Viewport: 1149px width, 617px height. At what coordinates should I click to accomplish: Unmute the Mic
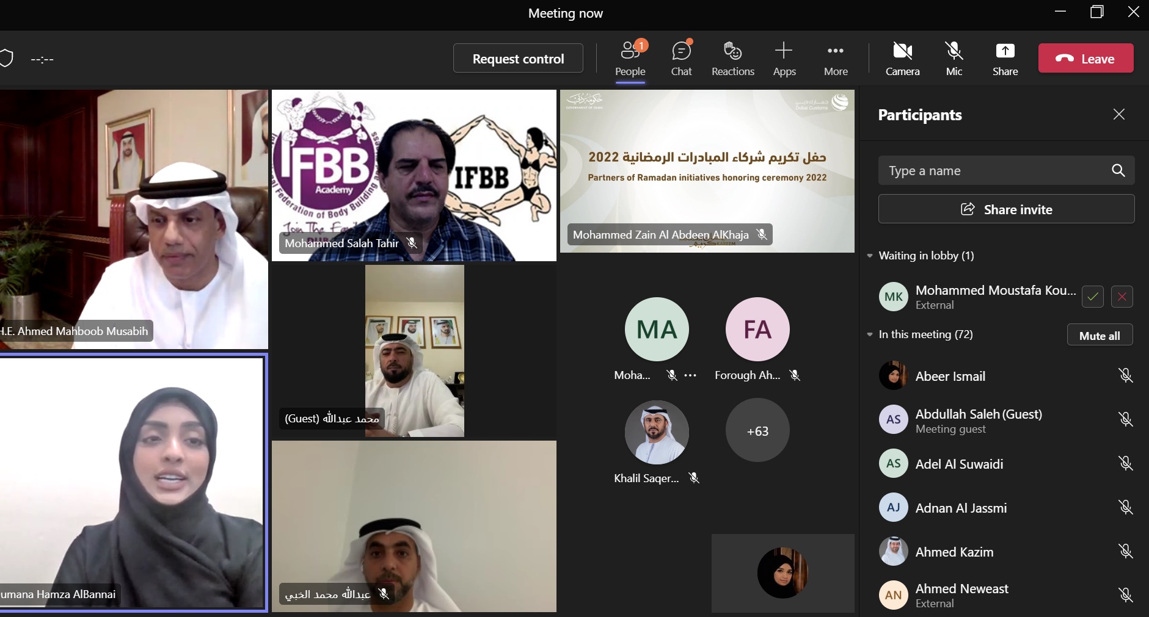coord(954,59)
